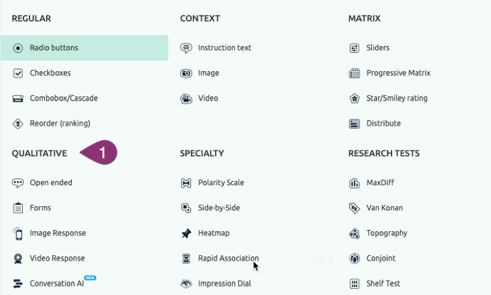Choose the Image context option

(208, 73)
